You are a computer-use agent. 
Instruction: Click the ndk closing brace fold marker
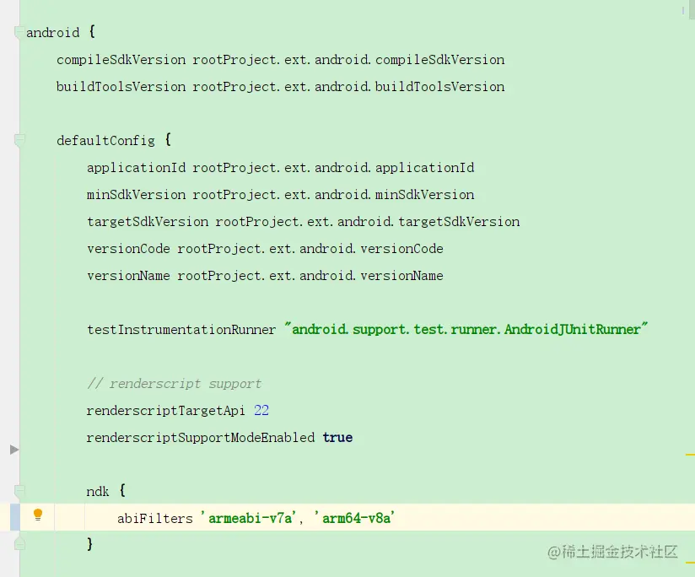coord(19,544)
